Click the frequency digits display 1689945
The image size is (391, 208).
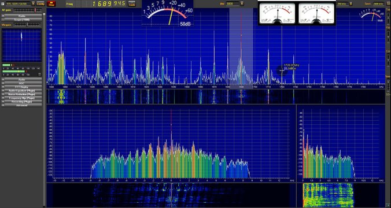click(109, 3)
